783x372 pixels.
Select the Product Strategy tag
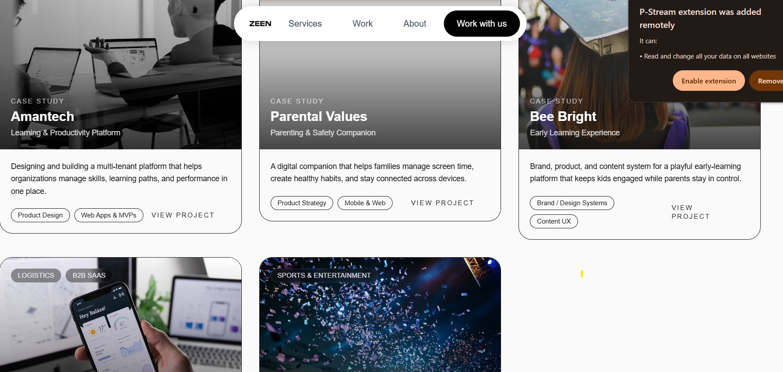tap(302, 203)
